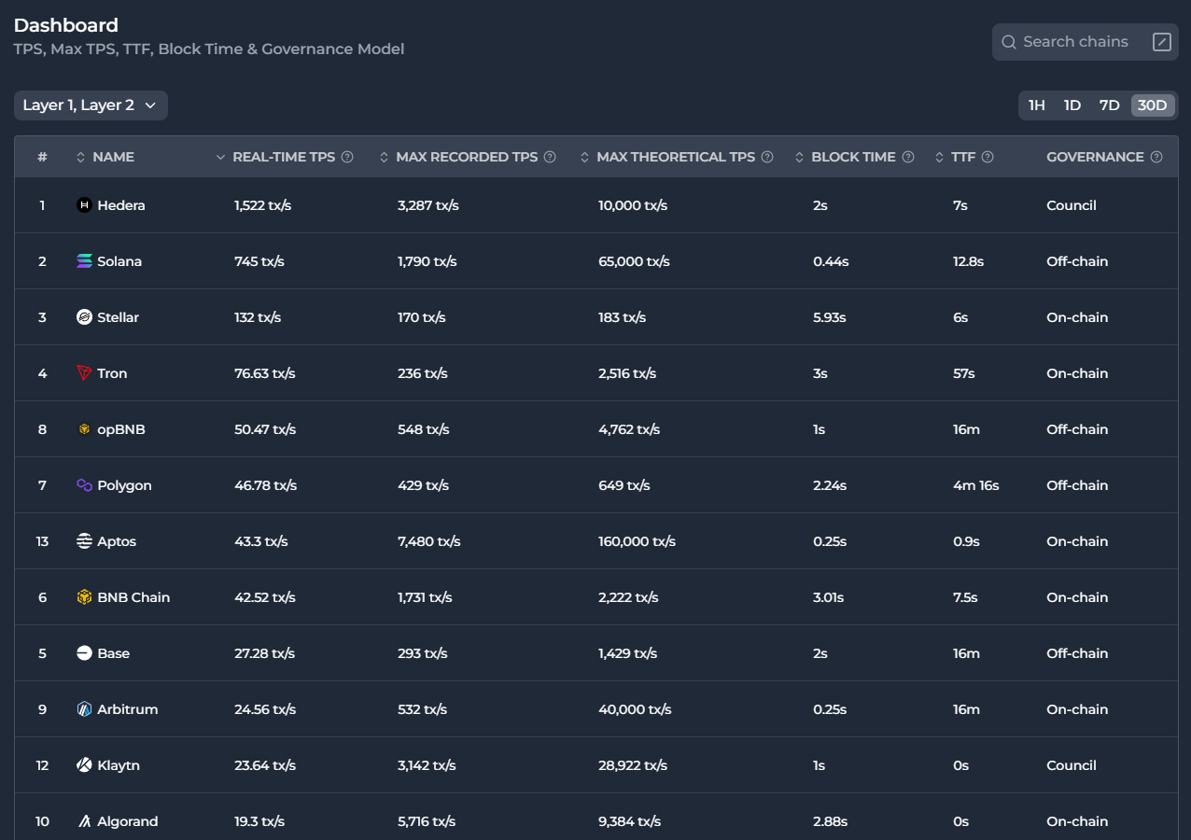This screenshot has width=1191, height=840.
Task: Click Aptos 160,000 tx/s theoretical value
Action: (637, 541)
